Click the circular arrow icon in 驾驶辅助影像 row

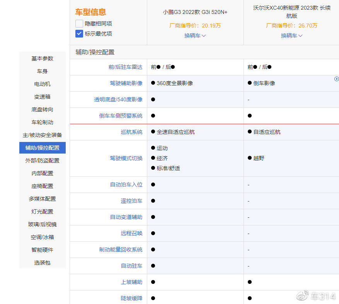[x=336, y=79]
